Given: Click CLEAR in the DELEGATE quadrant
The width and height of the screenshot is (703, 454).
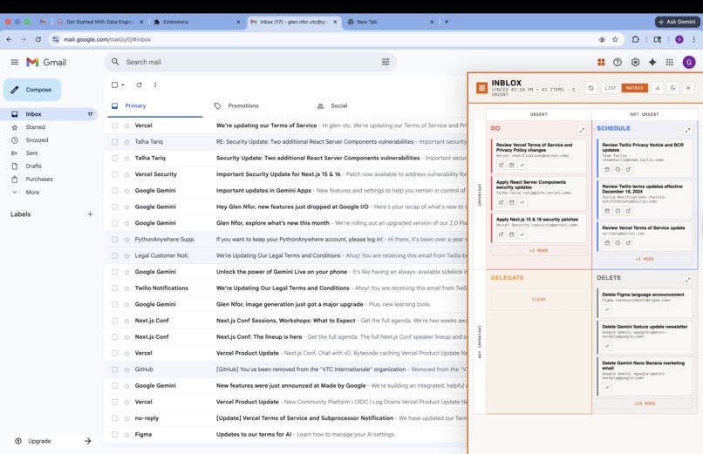Looking at the screenshot, I should (x=538, y=299).
